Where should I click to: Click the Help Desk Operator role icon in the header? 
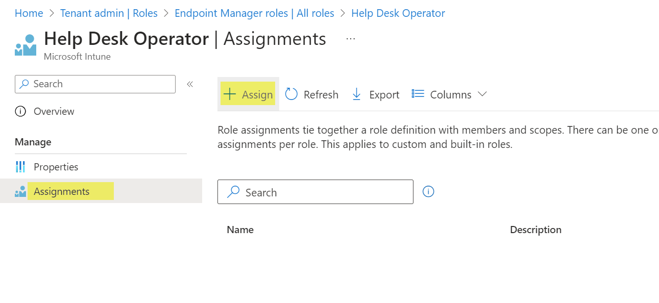[x=26, y=45]
